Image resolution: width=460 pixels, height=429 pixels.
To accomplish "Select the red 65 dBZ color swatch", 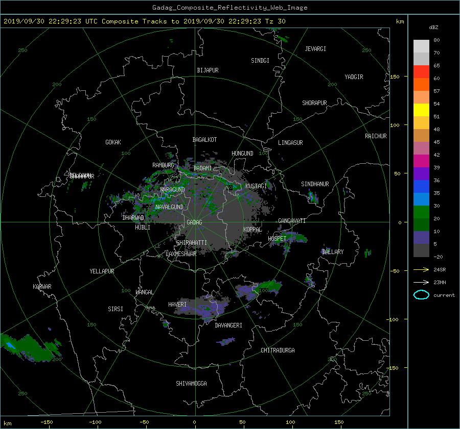I will (421, 71).
